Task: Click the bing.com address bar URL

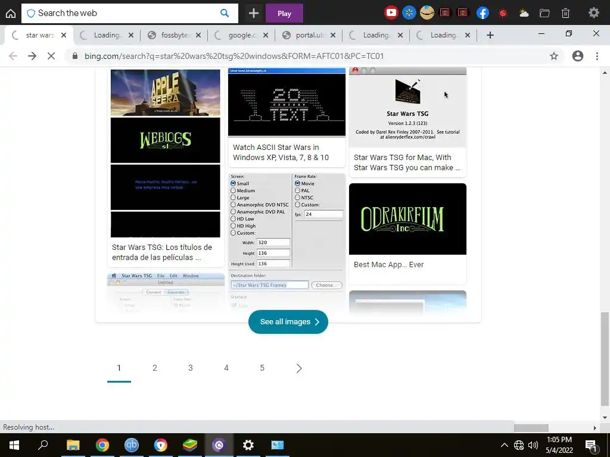Action: click(x=234, y=56)
